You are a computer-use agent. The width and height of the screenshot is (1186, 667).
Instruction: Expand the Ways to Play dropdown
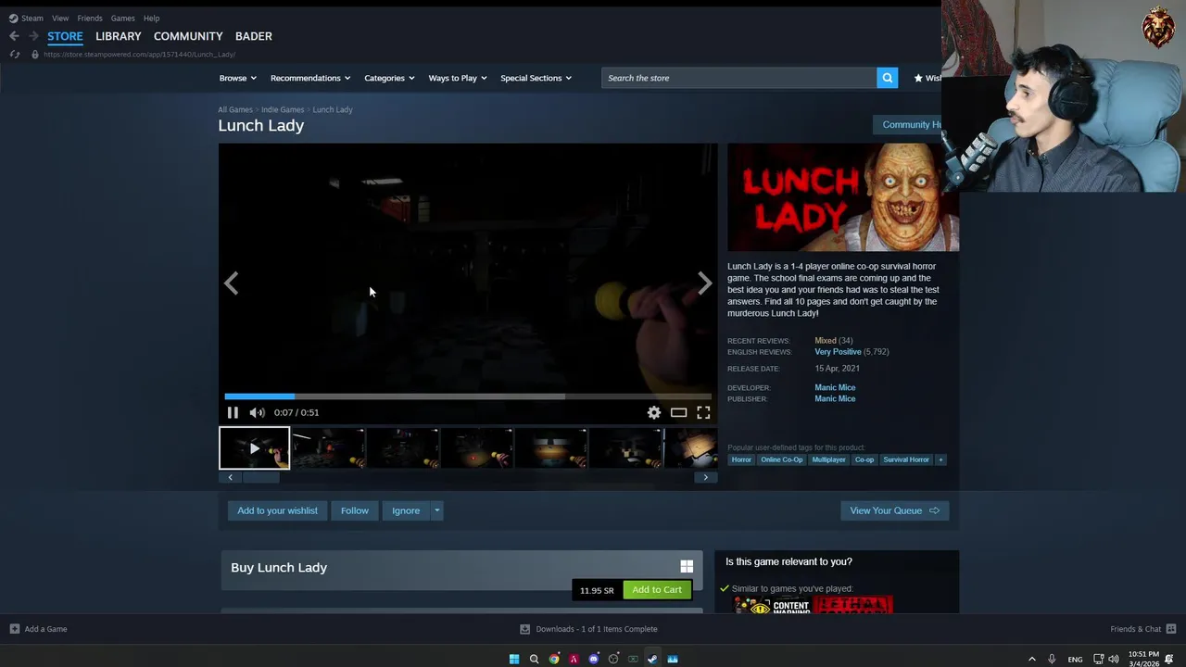coord(458,78)
